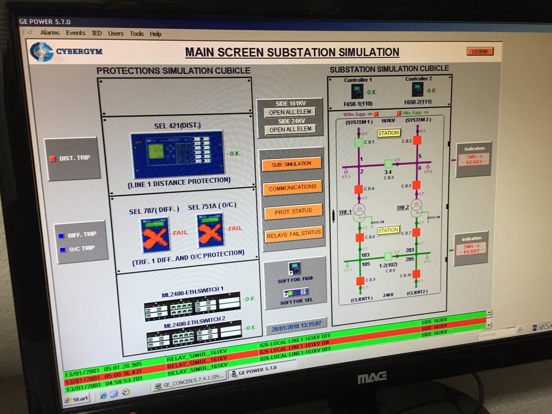The image size is (552, 414).
Task: Toggle bus coupler breaker C.B.3
Action: coord(388,163)
